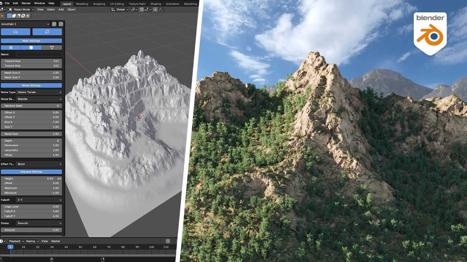Open the snapping options dropdown
The width and height of the screenshot is (467, 262).
click(148, 9)
